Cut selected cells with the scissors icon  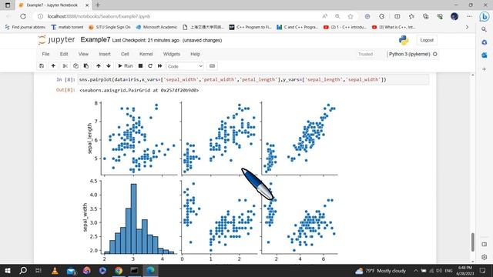[65, 66]
